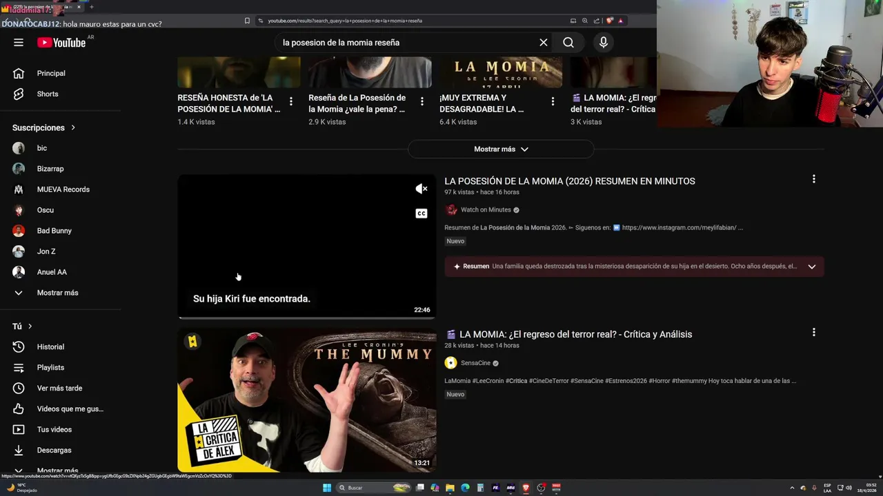883x496 pixels.
Task: Open the Windows Start menu
Action: click(327, 488)
